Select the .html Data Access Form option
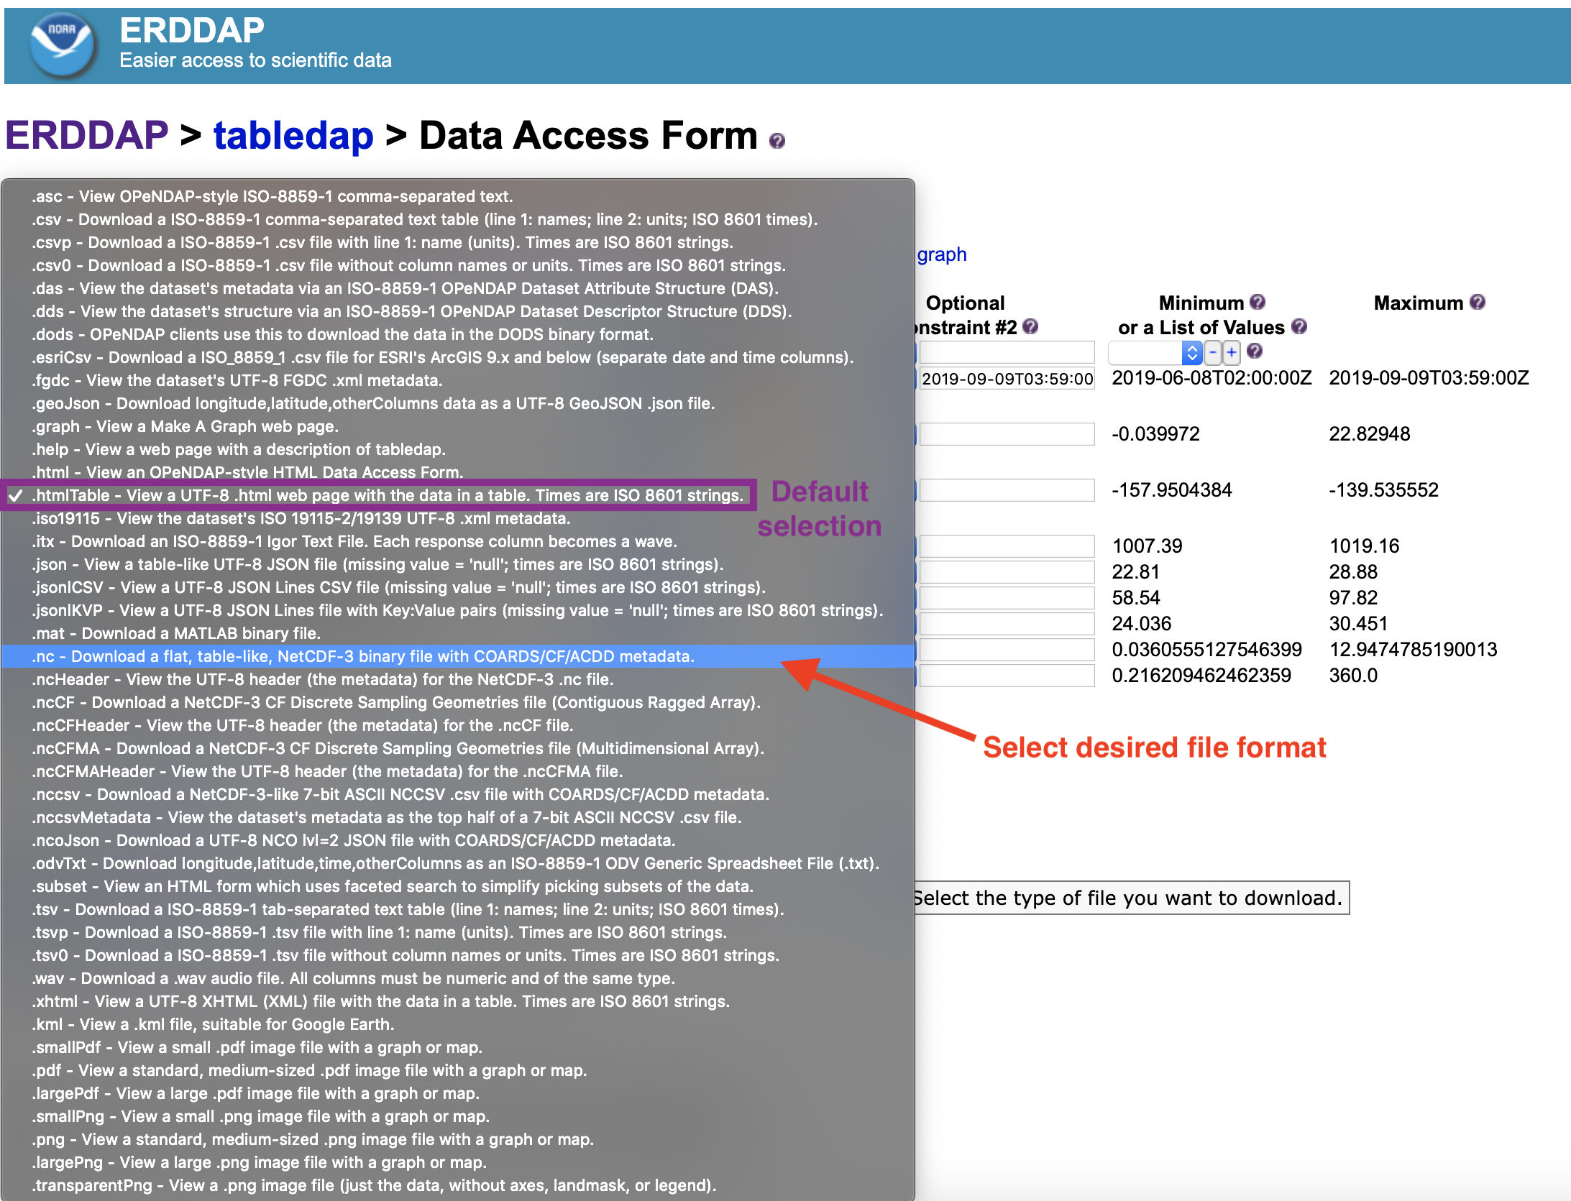The height and width of the screenshot is (1201, 1571). tap(457, 472)
